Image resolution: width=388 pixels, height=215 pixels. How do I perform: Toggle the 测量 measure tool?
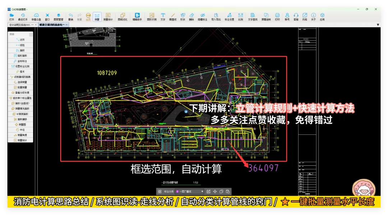[x=97, y=17]
